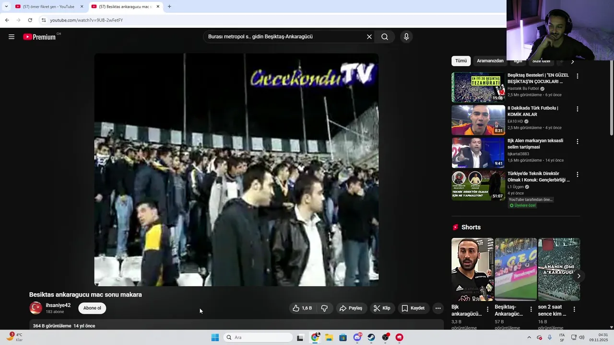This screenshot has width=614, height=345.
Task: Open volume control in tray
Action: (582, 337)
